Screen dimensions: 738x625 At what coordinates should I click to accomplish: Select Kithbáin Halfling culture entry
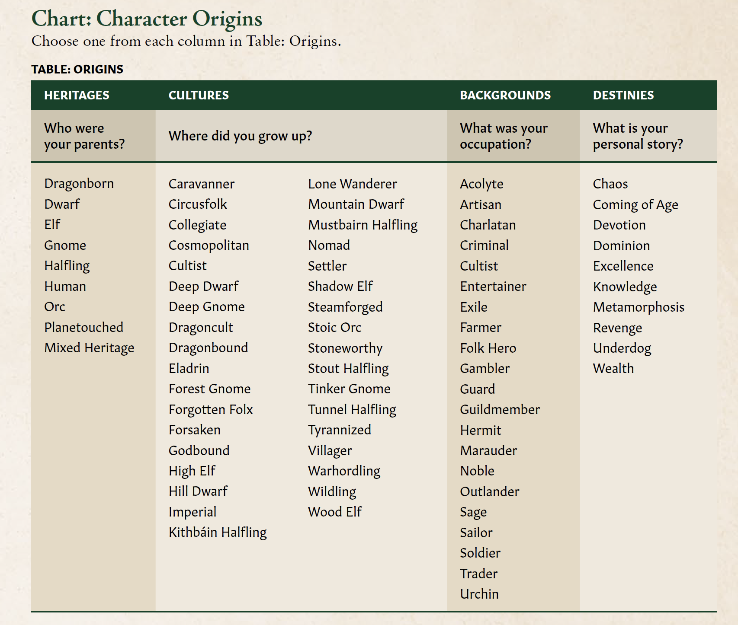point(218,532)
